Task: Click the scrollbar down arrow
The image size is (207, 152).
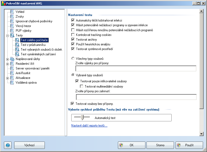Action: [x=201, y=134]
